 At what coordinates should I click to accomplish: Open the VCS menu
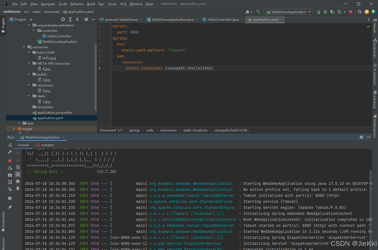click(123, 4)
